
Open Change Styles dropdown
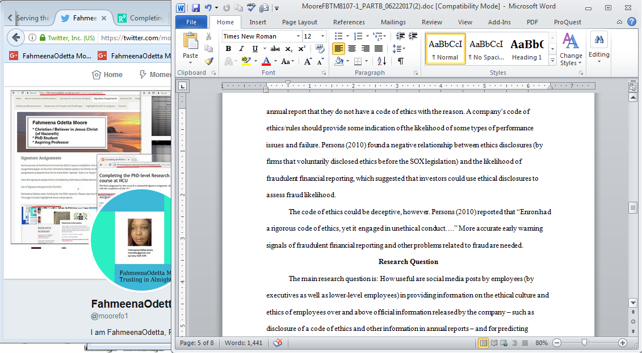[571, 49]
